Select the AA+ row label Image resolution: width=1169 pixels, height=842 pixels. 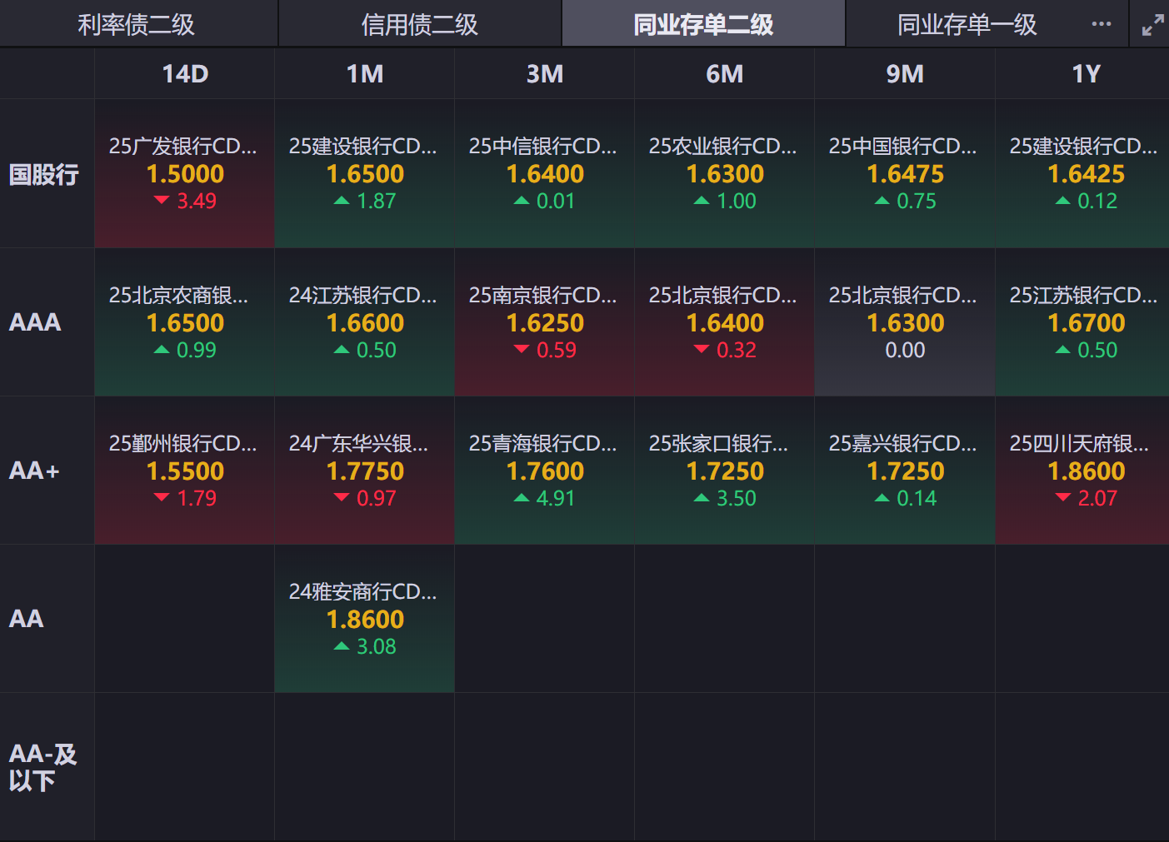point(34,471)
